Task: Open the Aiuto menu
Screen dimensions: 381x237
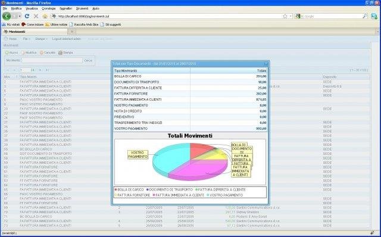Action: click(96, 8)
